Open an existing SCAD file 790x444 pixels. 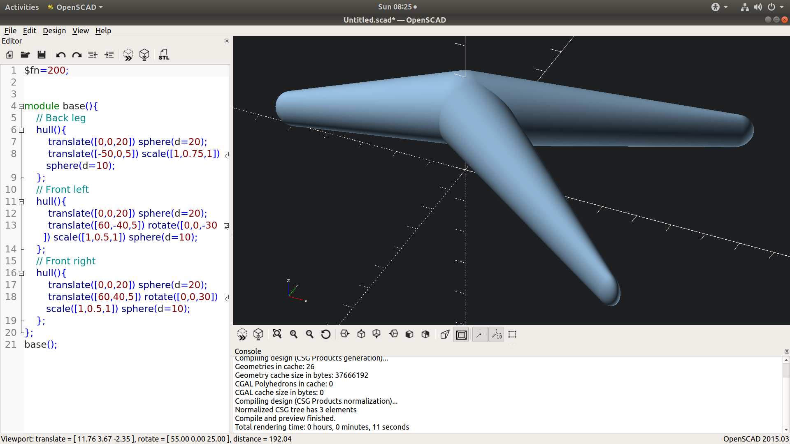[25, 55]
